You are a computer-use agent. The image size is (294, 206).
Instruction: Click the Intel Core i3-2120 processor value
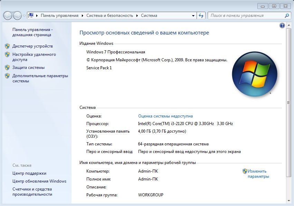186,124
